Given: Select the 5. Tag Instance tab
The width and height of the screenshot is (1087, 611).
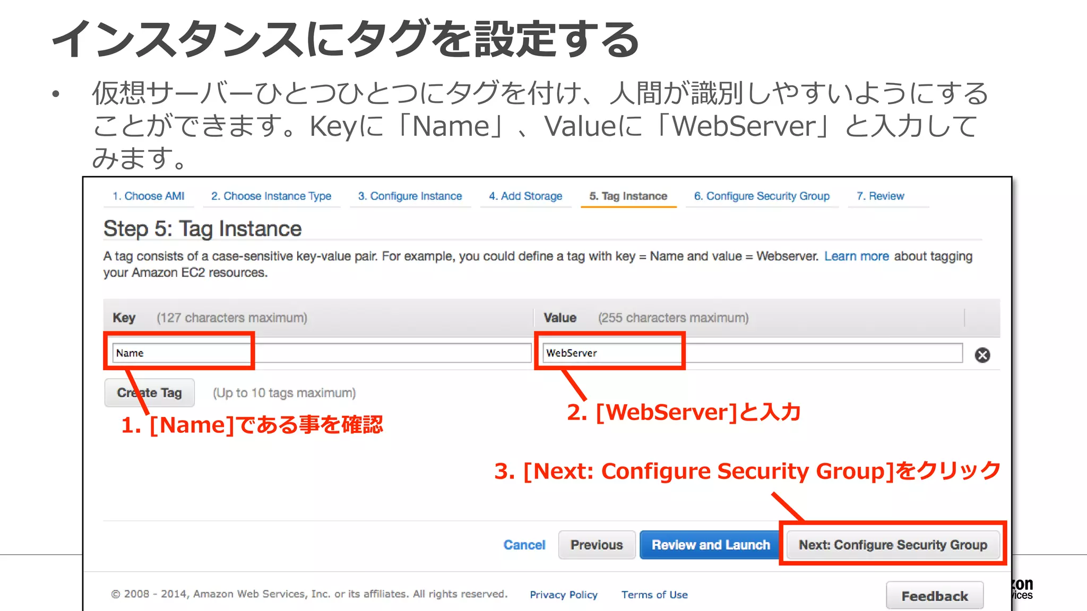Looking at the screenshot, I should click(628, 196).
